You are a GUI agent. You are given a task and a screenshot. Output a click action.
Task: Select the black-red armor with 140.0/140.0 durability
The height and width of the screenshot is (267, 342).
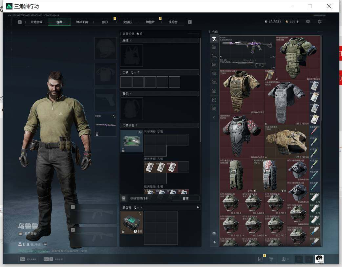(x=242, y=136)
